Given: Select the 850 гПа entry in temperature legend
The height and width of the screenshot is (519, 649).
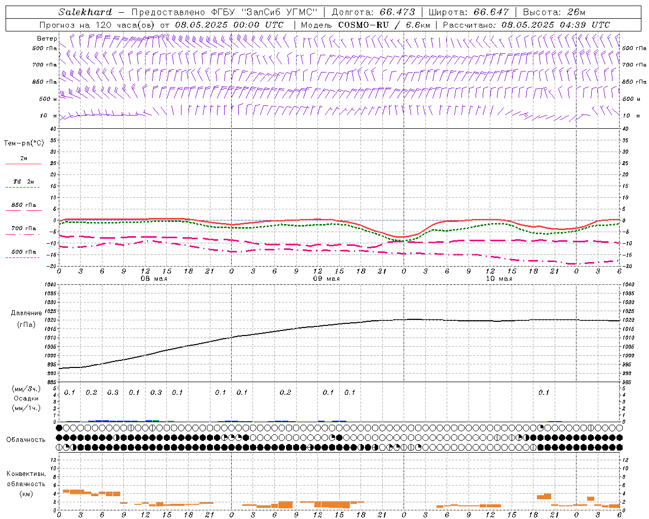Looking at the screenshot, I should (x=23, y=205).
